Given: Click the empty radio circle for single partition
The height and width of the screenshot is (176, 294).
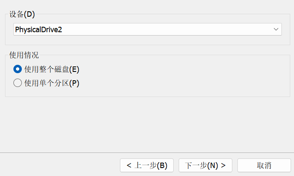Looking at the screenshot, I should (x=18, y=83).
